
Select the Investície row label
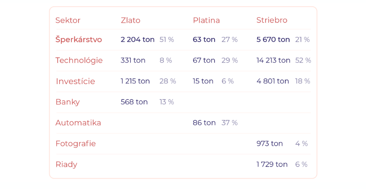click(75, 81)
